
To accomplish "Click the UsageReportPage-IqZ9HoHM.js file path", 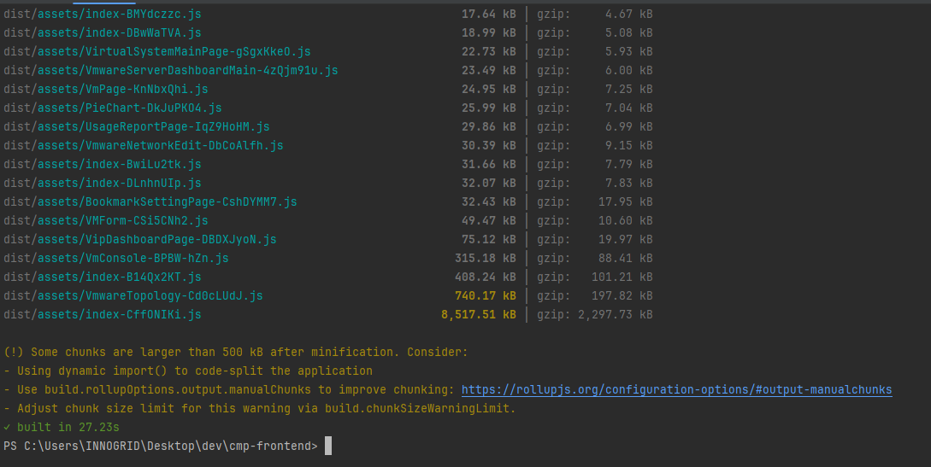I will tap(137, 127).
